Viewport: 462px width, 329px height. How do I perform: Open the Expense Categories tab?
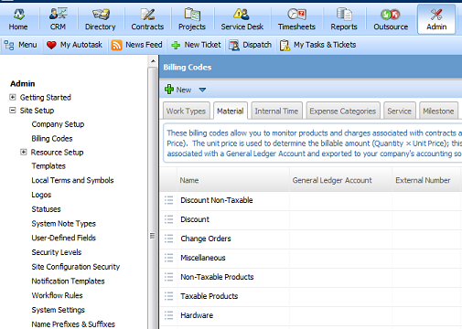pyautogui.click(x=343, y=111)
